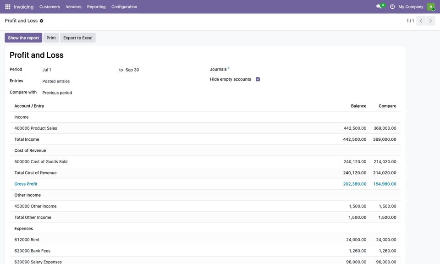
Task: Click the Balance column header
Action: click(358, 106)
